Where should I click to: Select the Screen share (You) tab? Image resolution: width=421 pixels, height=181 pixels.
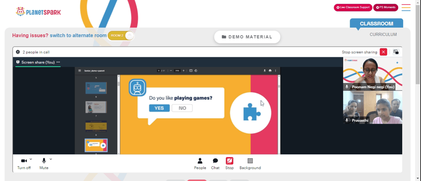pos(38,62)
